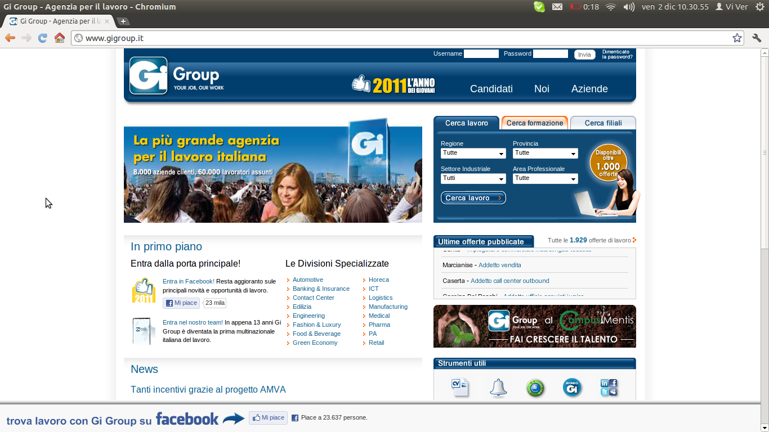Open the Provincia dropdown

point(546,154)
